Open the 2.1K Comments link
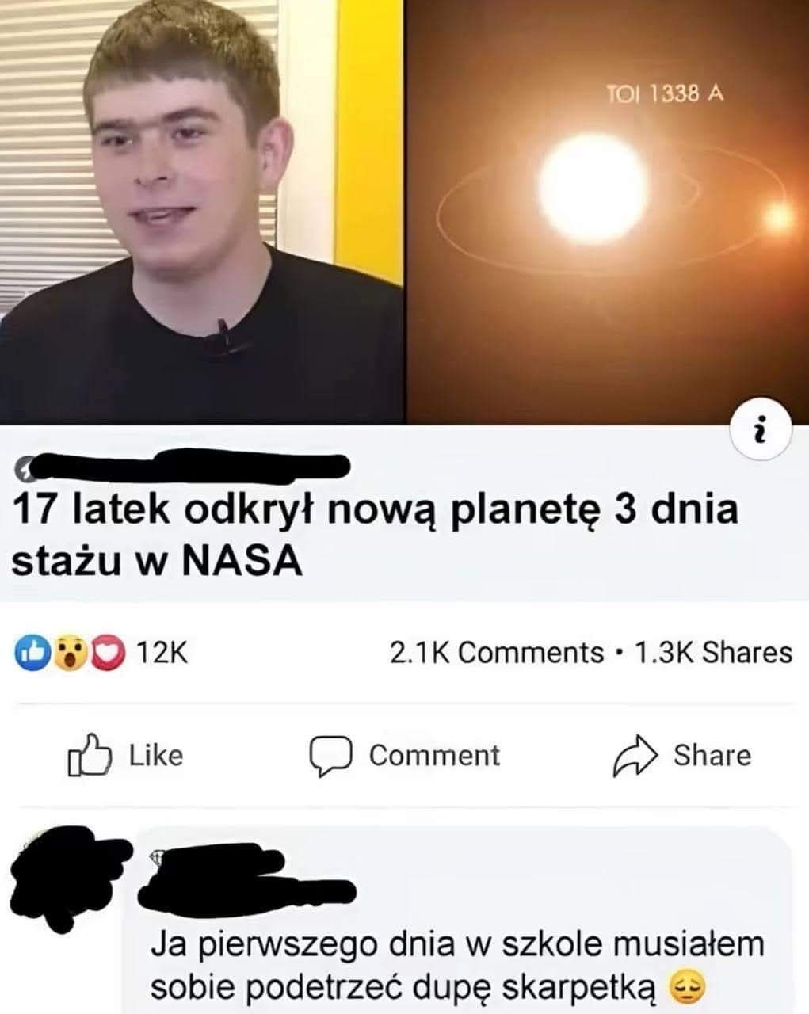The height and width of the screenshot is (1014, 809). pos(497,653)
